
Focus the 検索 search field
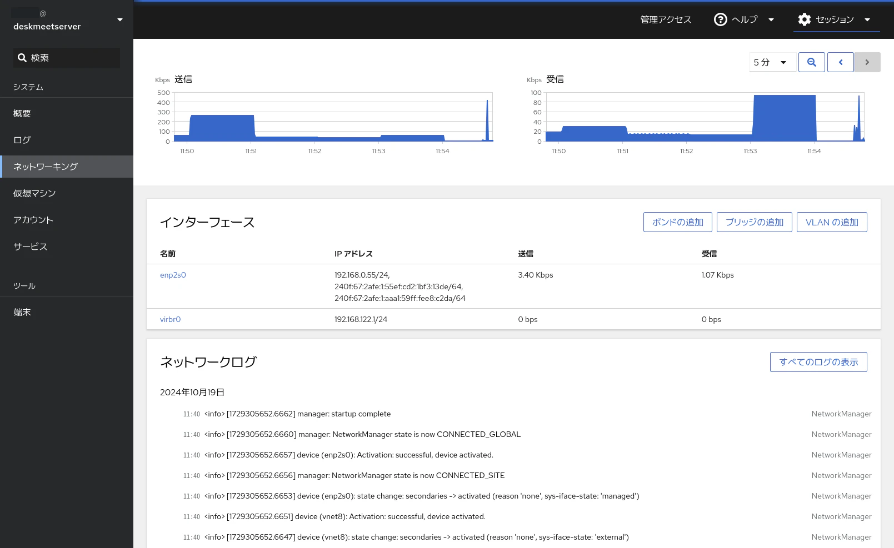(x=67, y=58)
